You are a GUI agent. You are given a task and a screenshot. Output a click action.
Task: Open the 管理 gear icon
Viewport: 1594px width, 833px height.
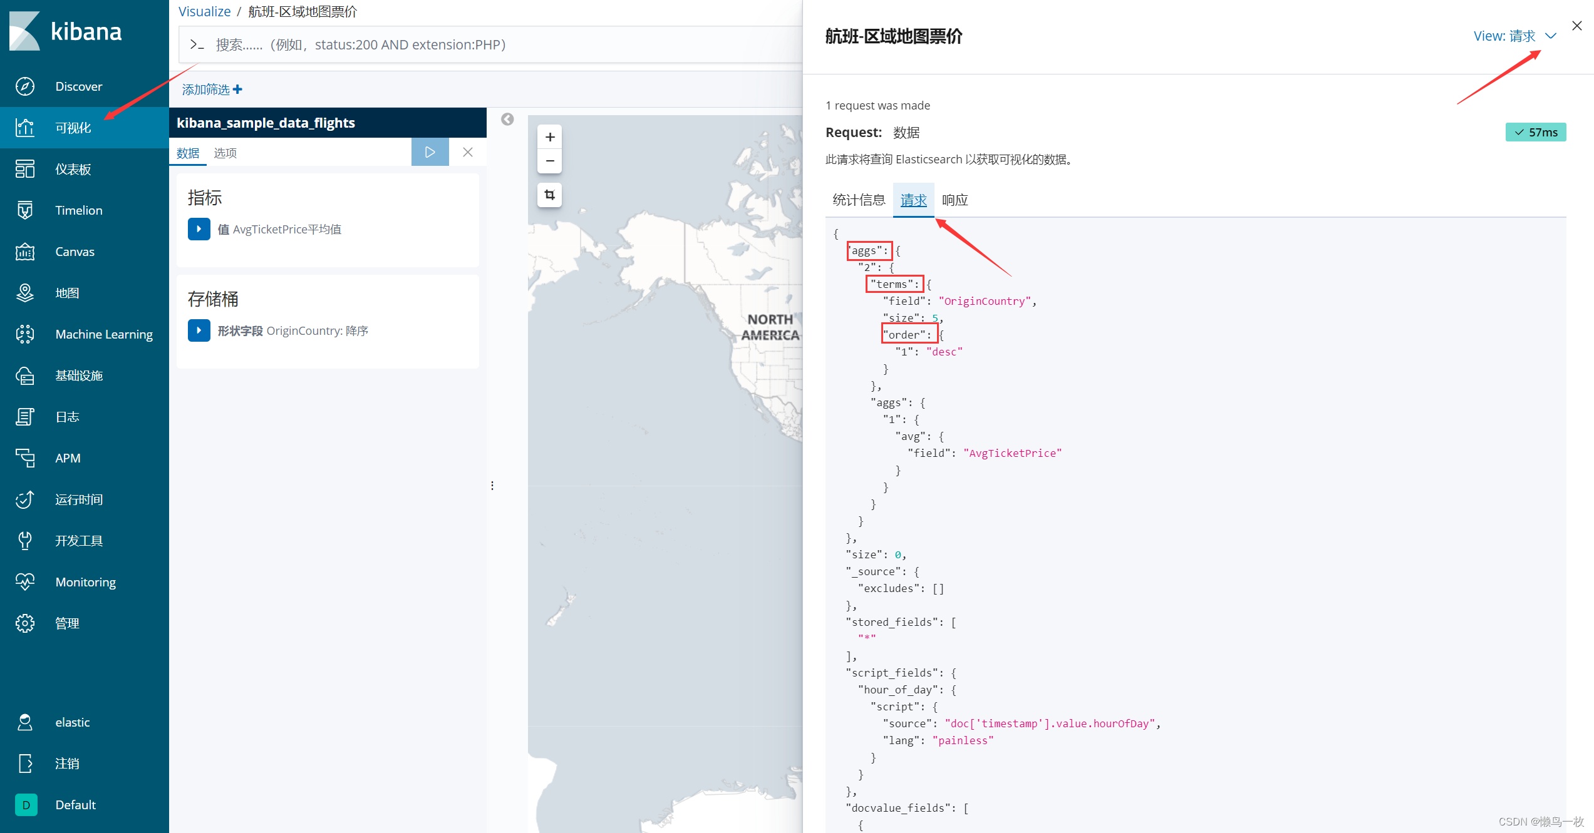(x=25, y=623)
